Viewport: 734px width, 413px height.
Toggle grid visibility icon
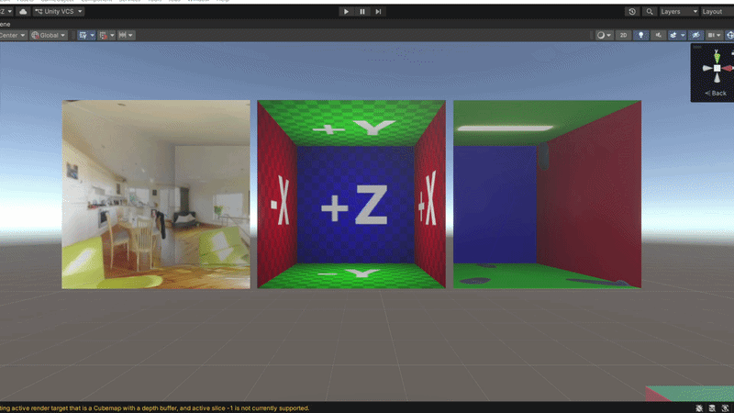point(83,35)
